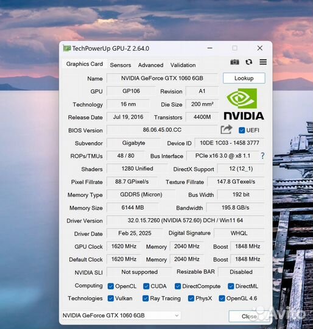Click the Driver Version field

click(x=185, y=221)
